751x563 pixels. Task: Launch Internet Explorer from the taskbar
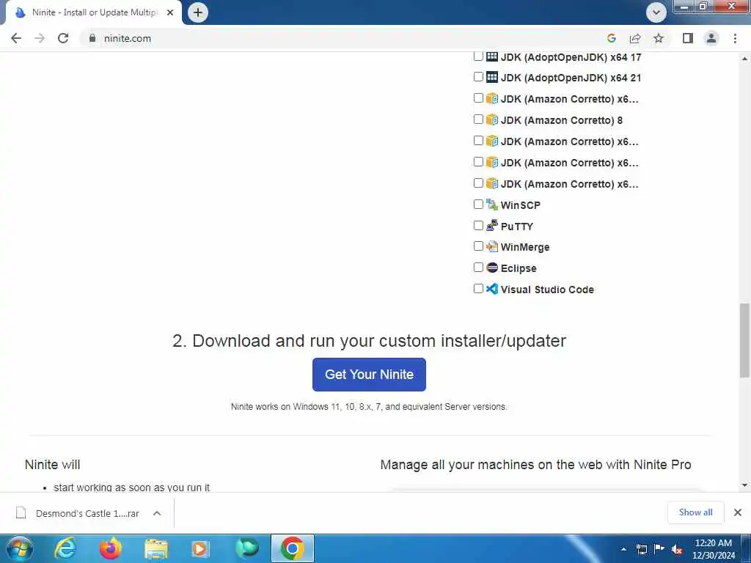coord(65,548)
